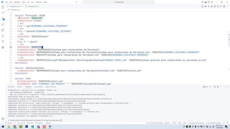Click the lightning bolt editor action icon

[205, 6]
